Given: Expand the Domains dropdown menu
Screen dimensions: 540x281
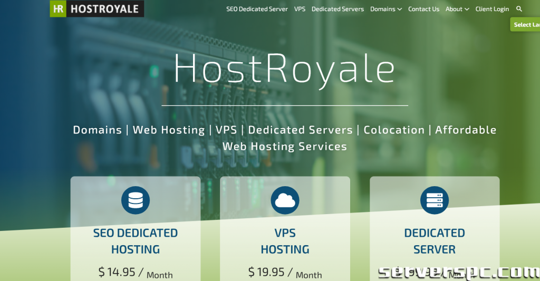Looking at the screenshot, I should tap(385, 9).
